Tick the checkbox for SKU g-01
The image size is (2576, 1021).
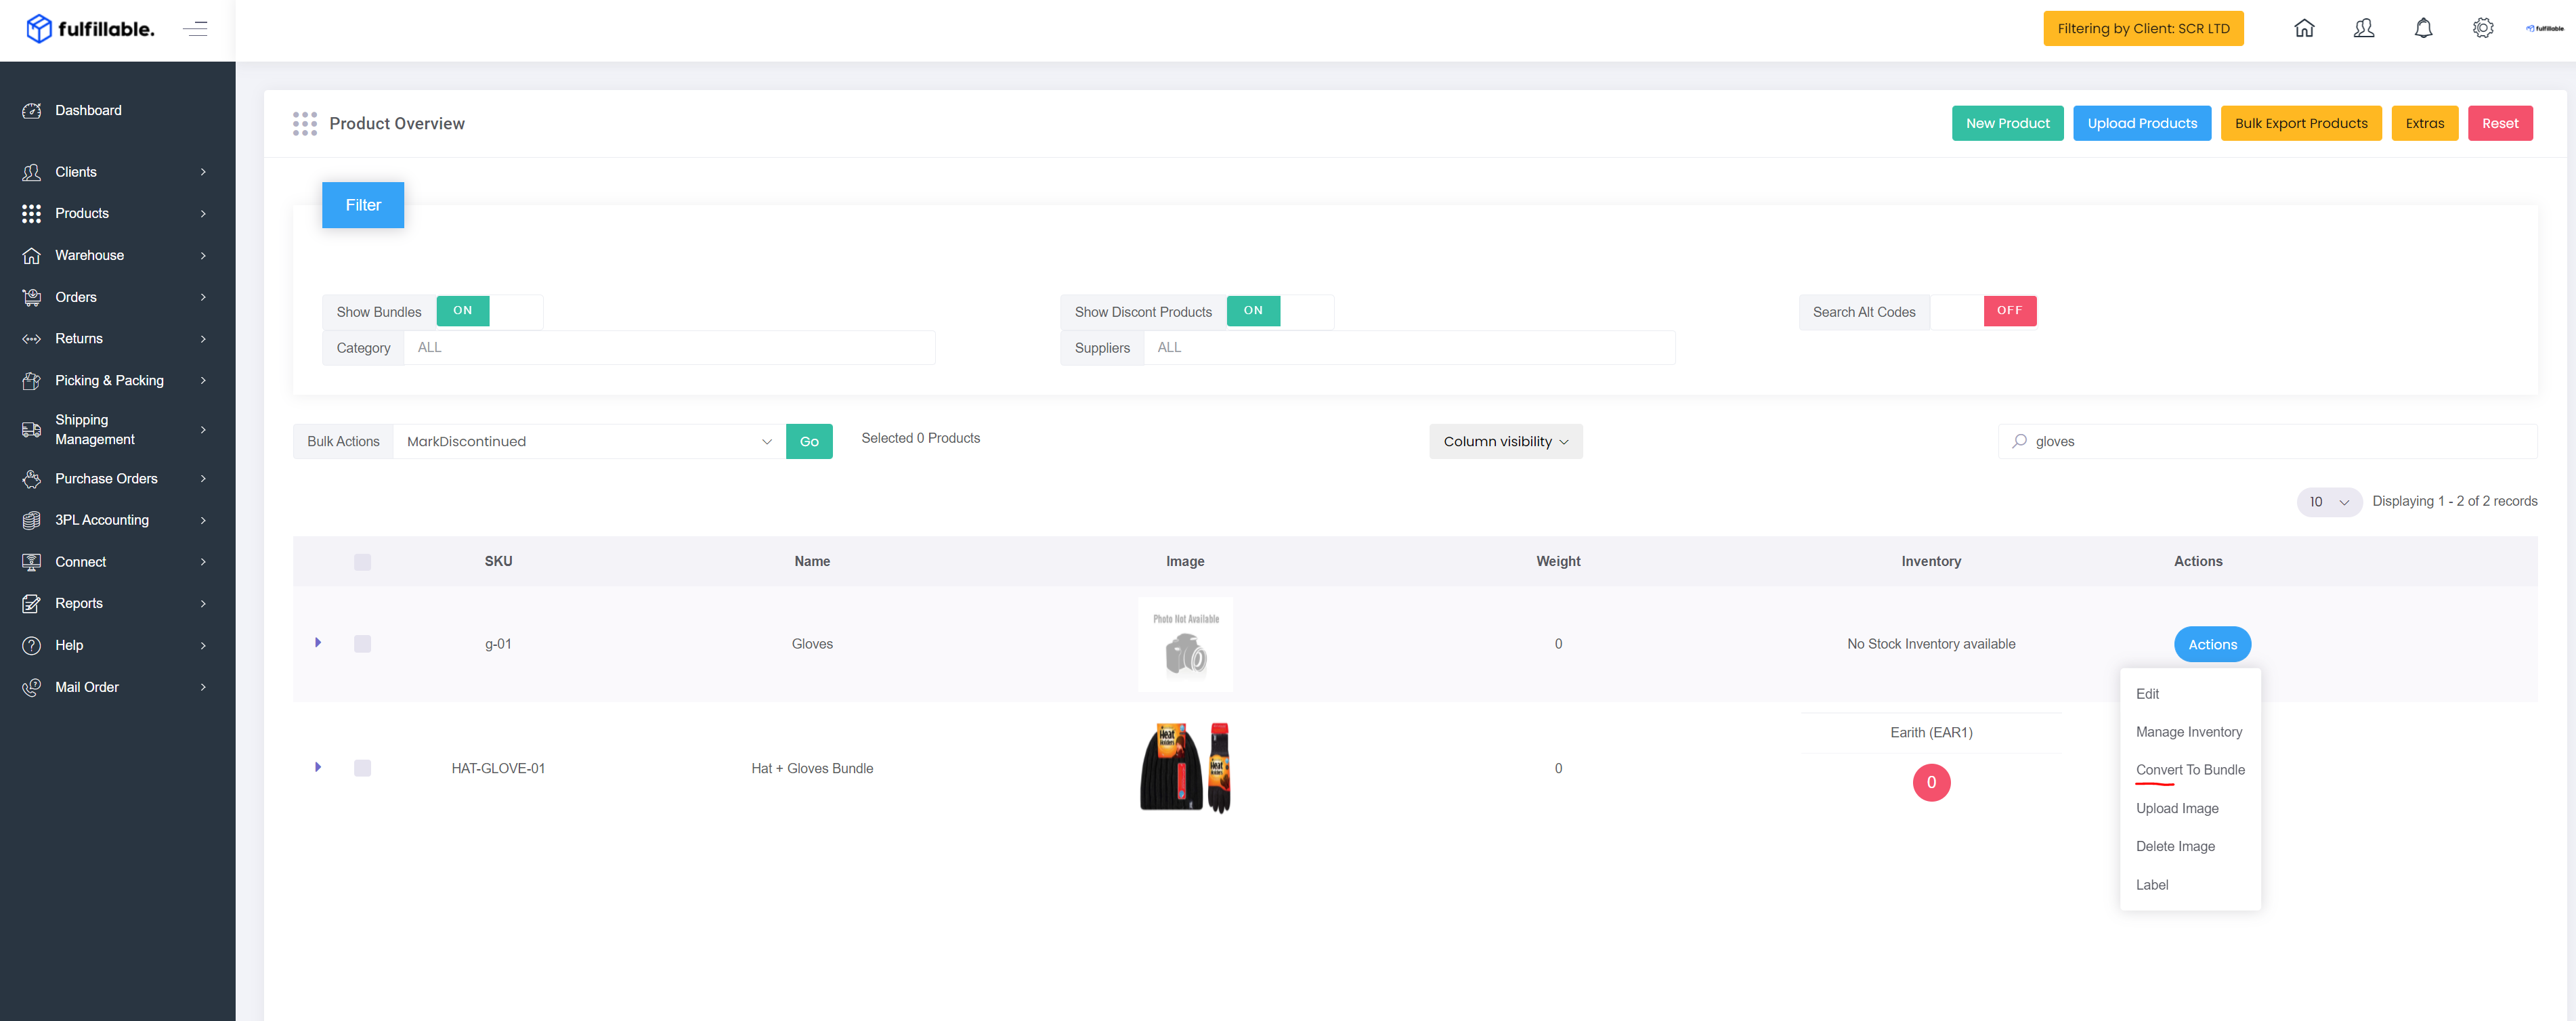point(362,644)
